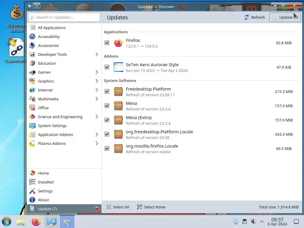
Task: Click the muted volume tray icon
Action: [x=253, y=221]
